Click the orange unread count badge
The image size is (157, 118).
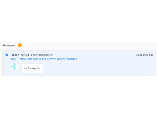pyautogui.click(x=20, y=45)
